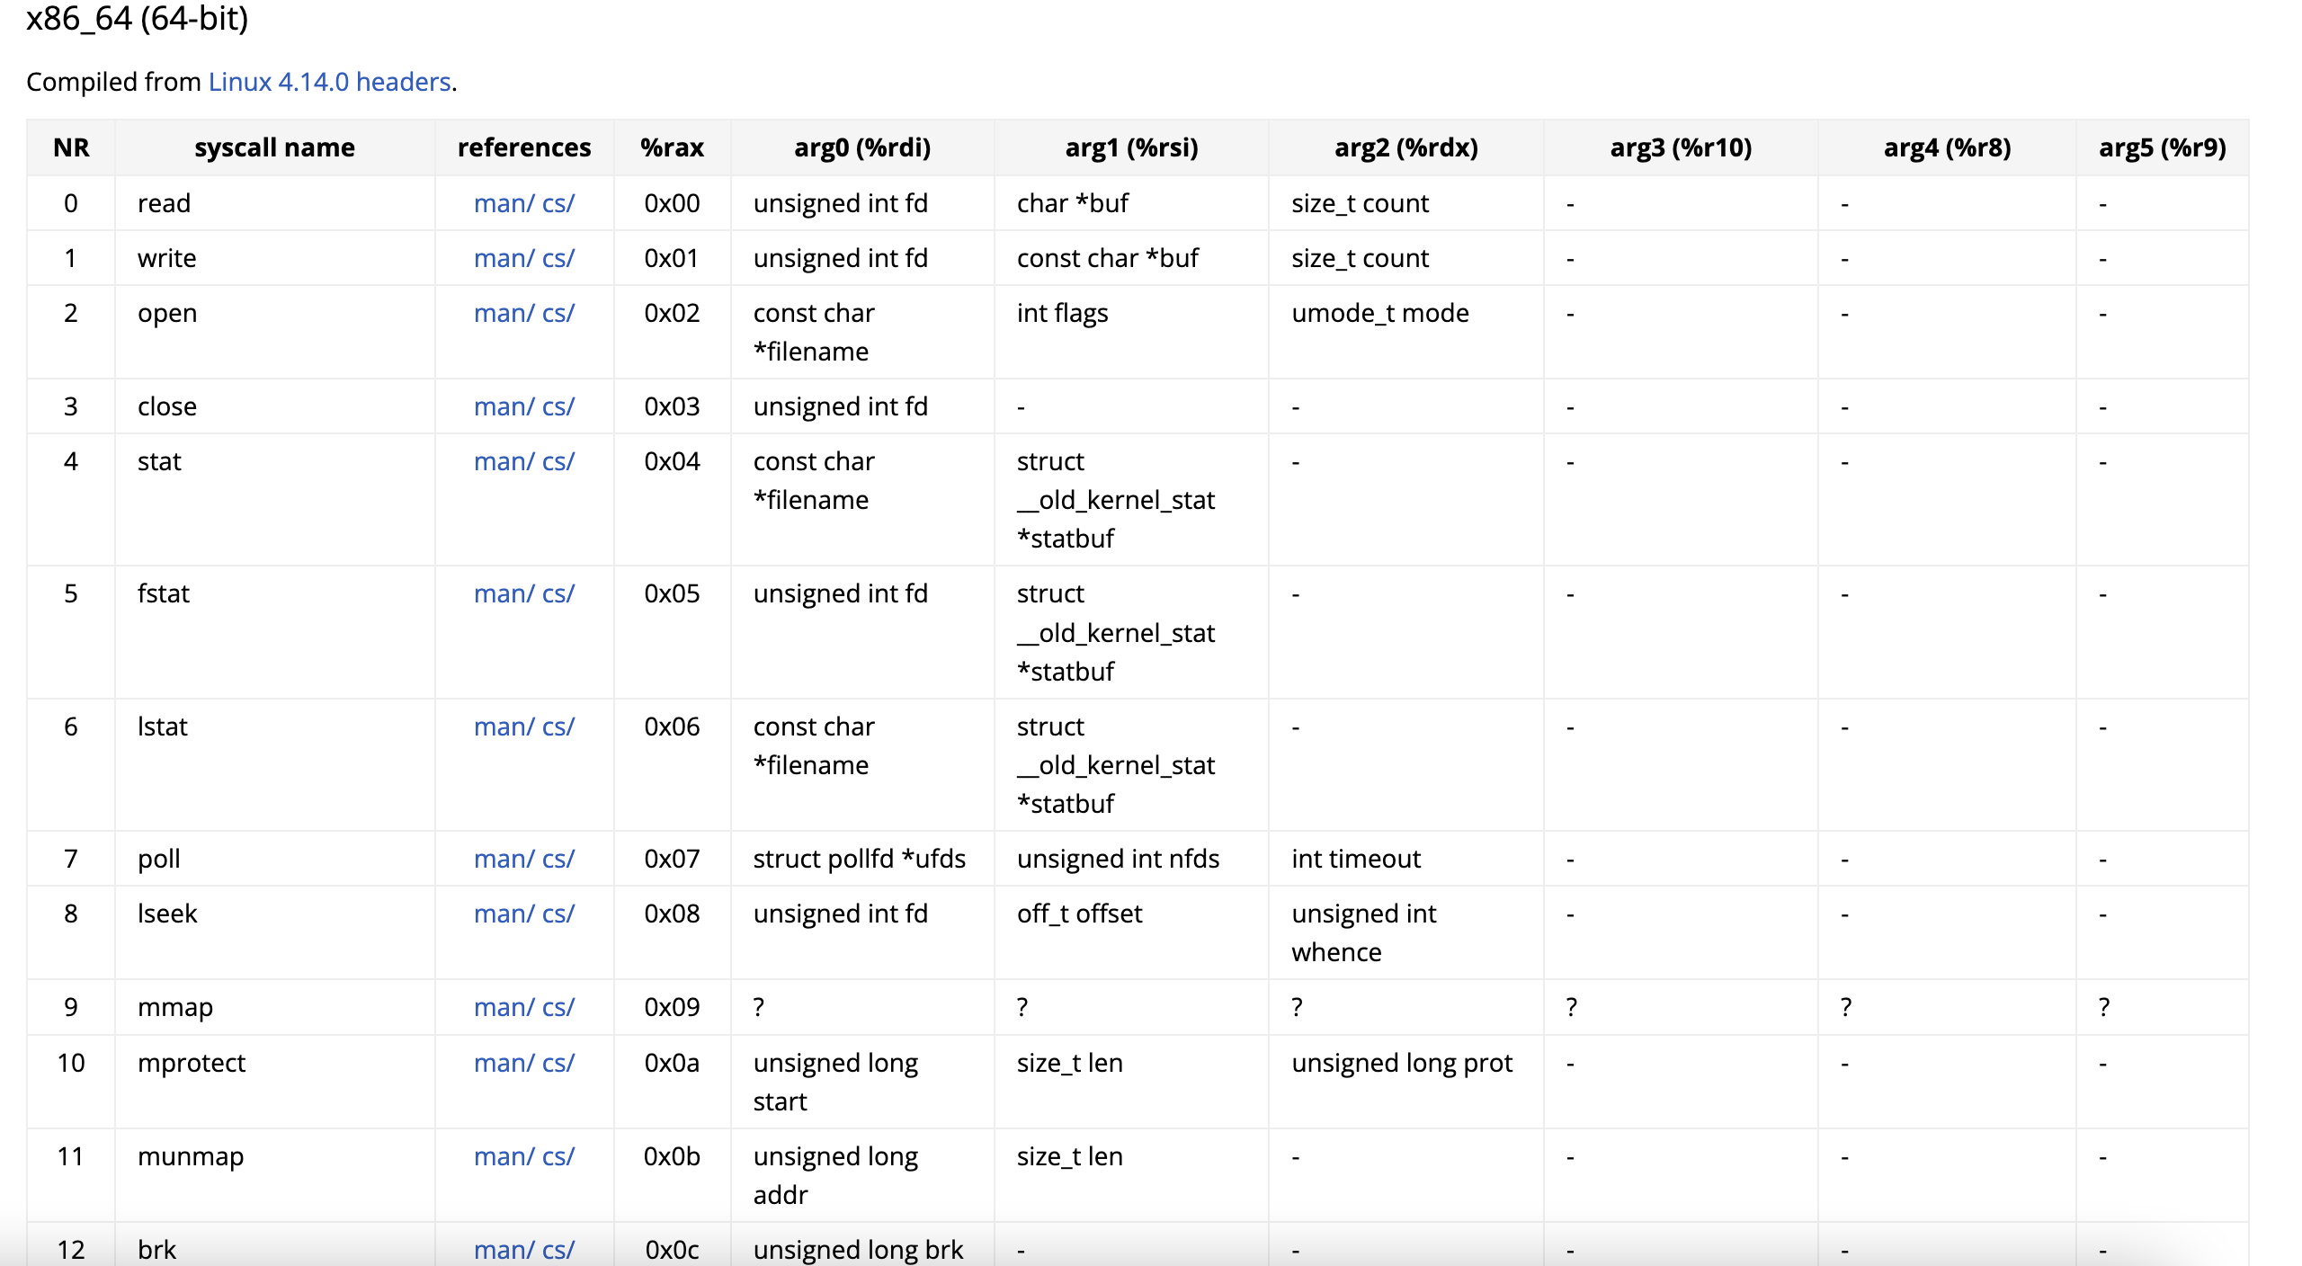Open the cs/ link for brk
The image size is (2302, 1266).
[558, 1250]
